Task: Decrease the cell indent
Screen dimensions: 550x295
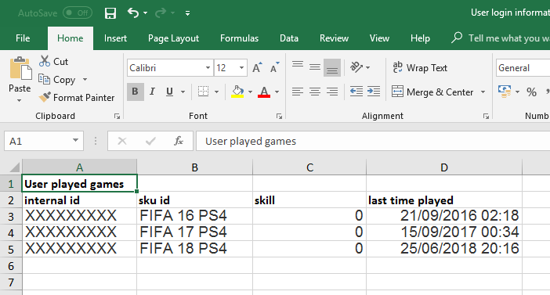Action: [x=356, y=92]
